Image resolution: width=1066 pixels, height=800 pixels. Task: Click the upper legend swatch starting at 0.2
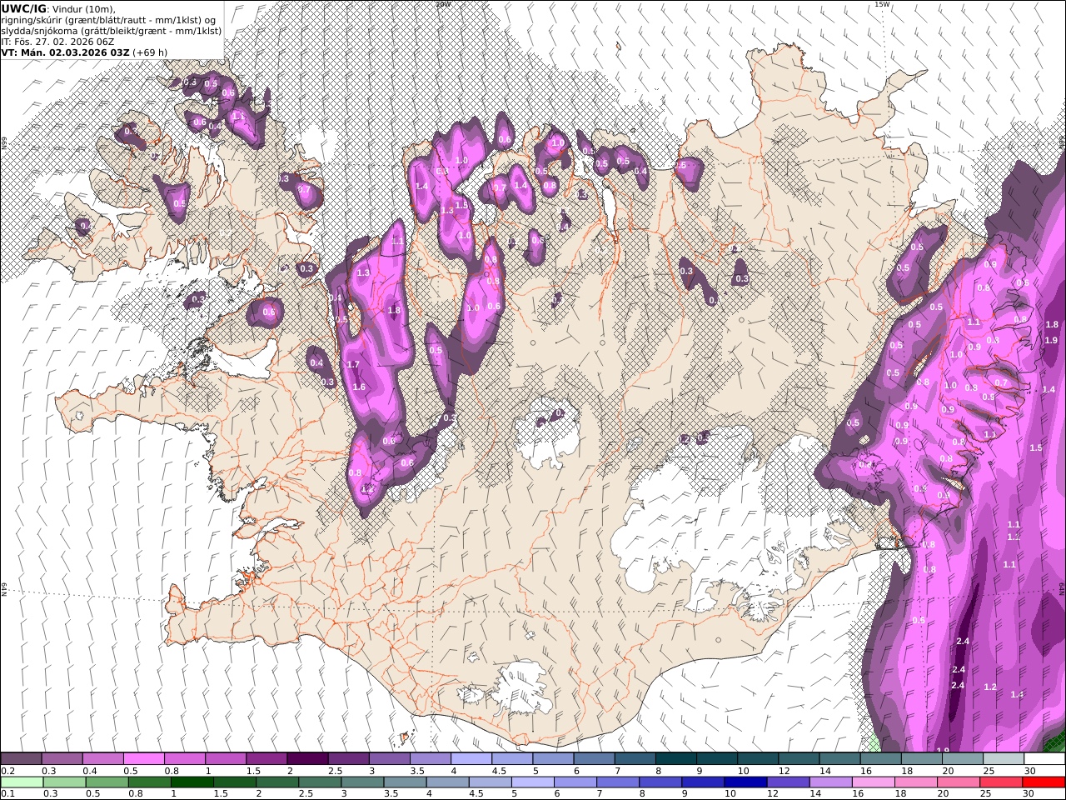pos(21,759)
